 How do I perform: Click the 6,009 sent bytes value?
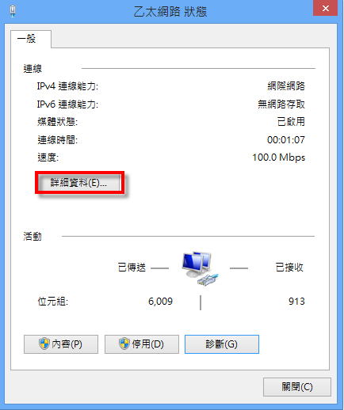tap(160, 302)
